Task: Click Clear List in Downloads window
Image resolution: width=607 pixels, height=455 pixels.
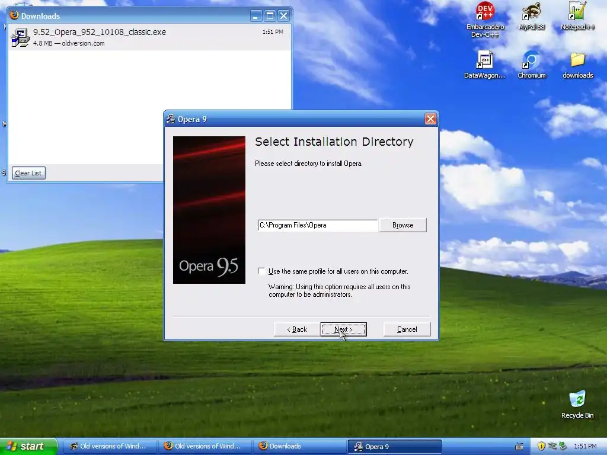Action: point(28,173)
